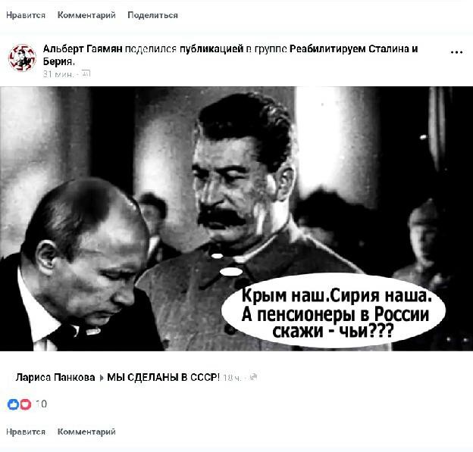Open Лариса Панкова's profile link
473x452 pixels.
click(x=55, y=377)
